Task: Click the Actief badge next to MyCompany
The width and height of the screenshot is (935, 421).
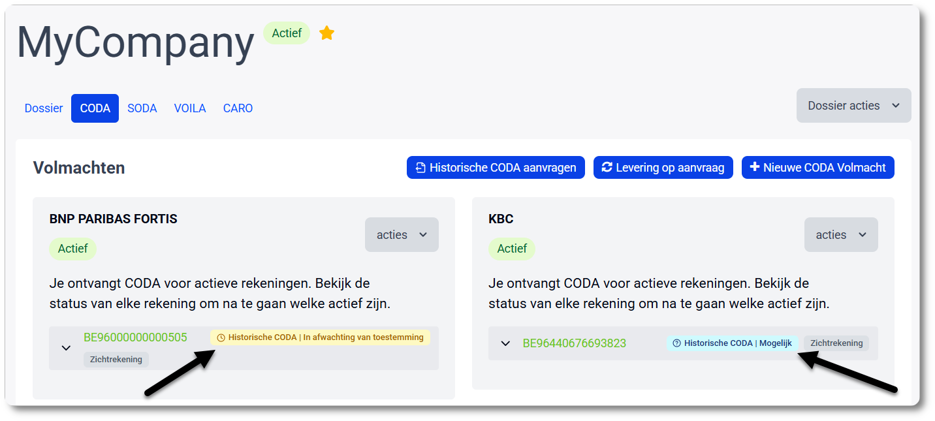Action: (286, 33)
